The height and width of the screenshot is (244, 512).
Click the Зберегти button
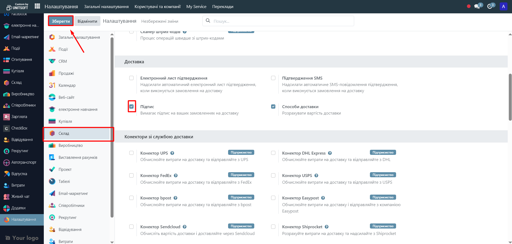[61, 21]
